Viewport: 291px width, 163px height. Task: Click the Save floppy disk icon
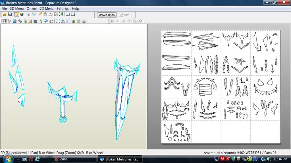(10, 14)
